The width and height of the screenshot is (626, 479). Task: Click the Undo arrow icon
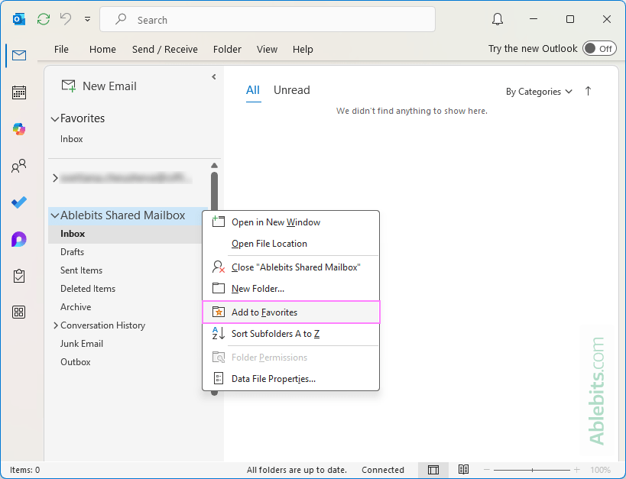click(66, 19)
